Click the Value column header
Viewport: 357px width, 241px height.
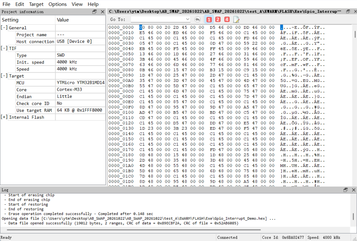pos(80,20)
